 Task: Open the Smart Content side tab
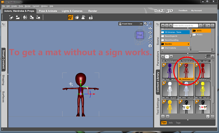coord(4,59)
